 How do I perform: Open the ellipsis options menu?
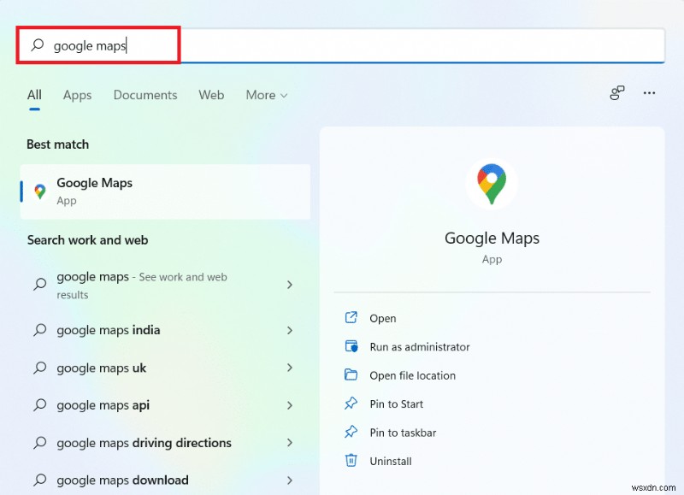(x=649, y=94)
